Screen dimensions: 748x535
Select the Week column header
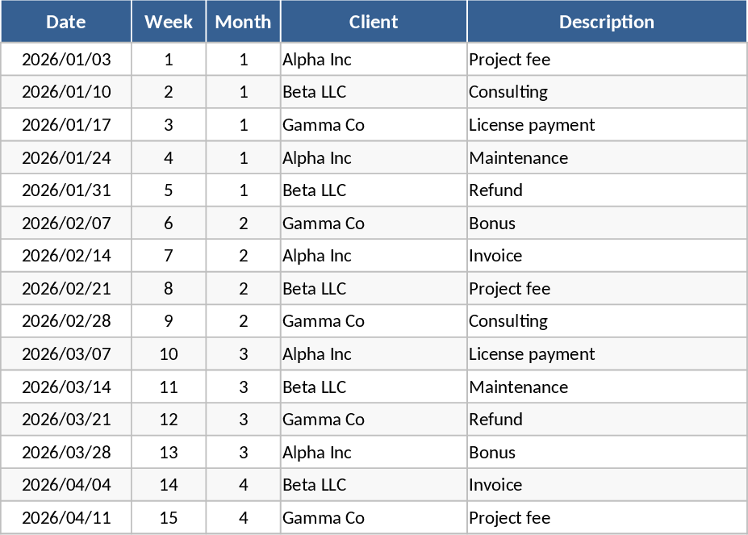169,22
